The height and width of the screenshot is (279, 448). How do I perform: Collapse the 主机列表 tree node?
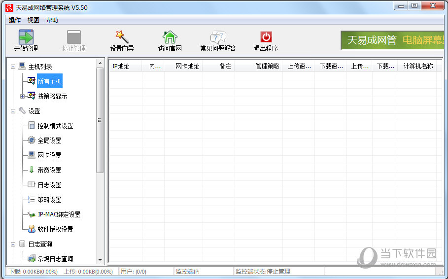click(x=13, y=67)
